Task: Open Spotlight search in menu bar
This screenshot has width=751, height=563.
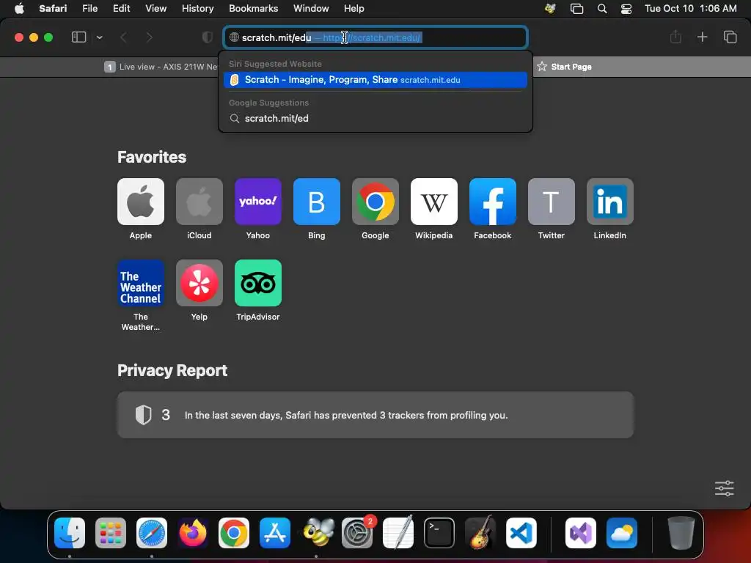Action: [602, 9]
